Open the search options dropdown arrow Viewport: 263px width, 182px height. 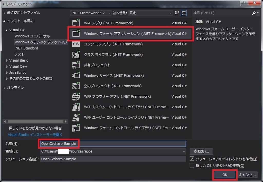(x=258, y=13)
